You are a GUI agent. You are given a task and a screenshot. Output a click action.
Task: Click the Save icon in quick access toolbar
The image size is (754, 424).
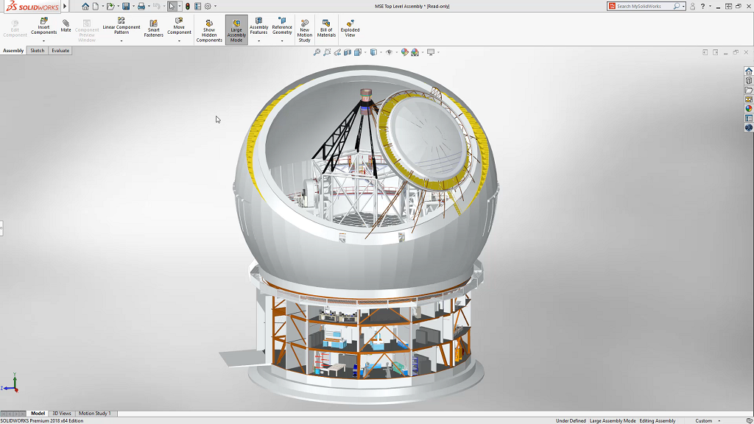pos(126,6)
